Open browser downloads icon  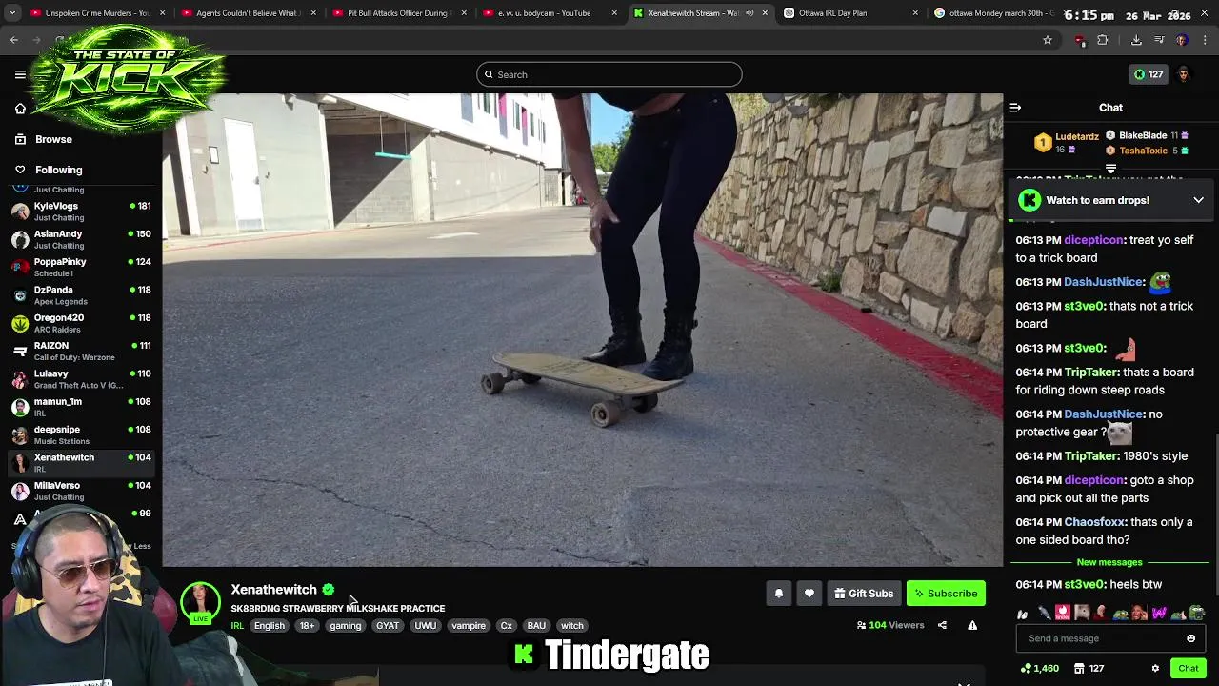point(1136,40)
